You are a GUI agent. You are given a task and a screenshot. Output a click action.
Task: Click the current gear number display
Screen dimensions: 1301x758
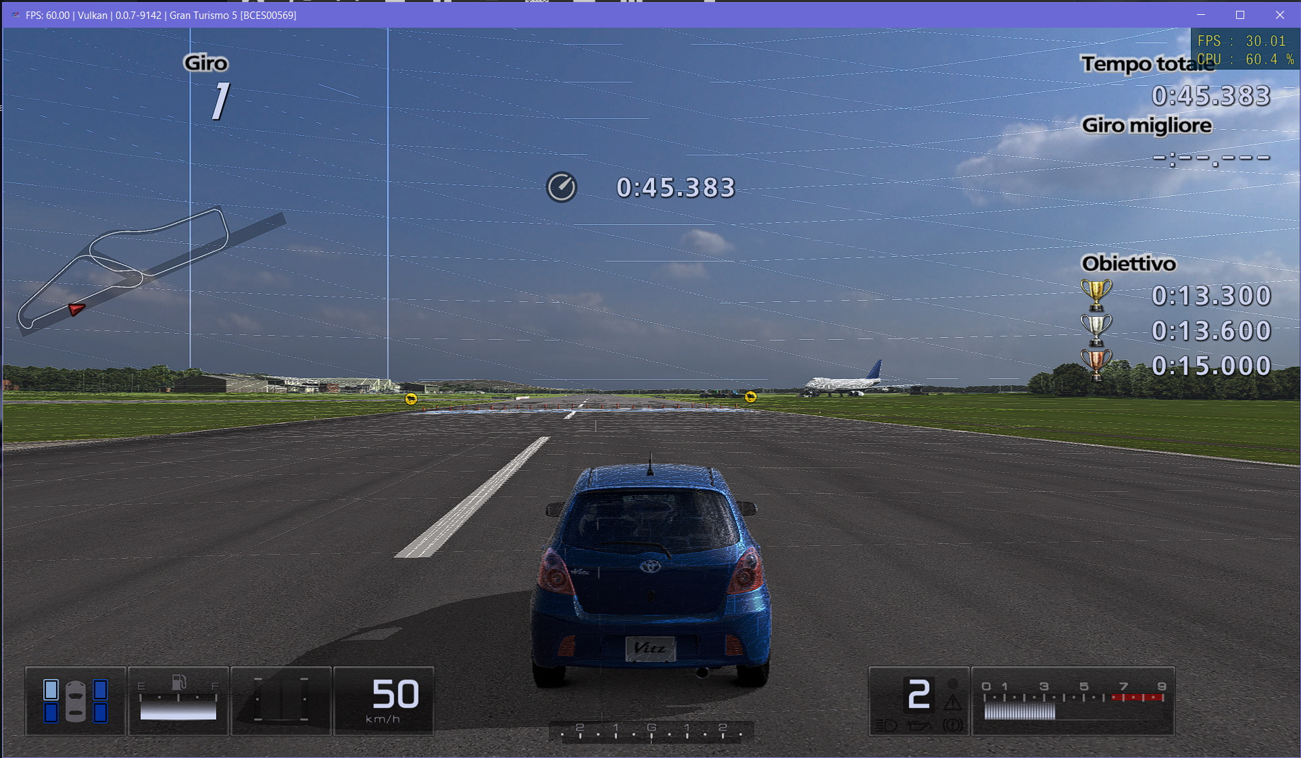pyautogui.click(x=918, y=695)
